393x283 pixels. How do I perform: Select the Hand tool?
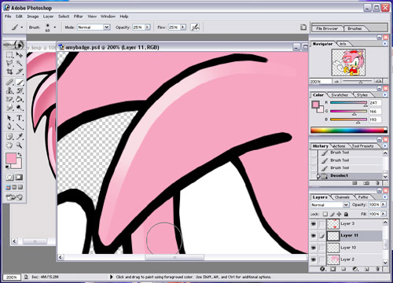pos(9,145)
